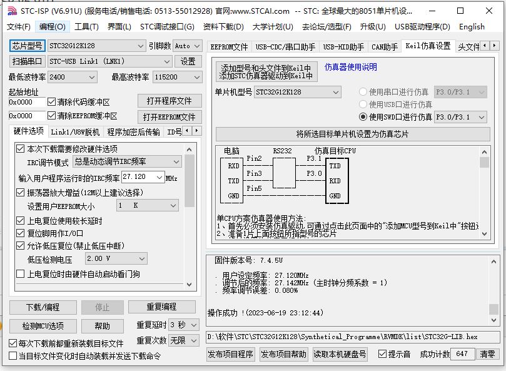
Task: Click EEPROM start address 0x0000 field
Action: pyautogui.click(x=27, y=116)
